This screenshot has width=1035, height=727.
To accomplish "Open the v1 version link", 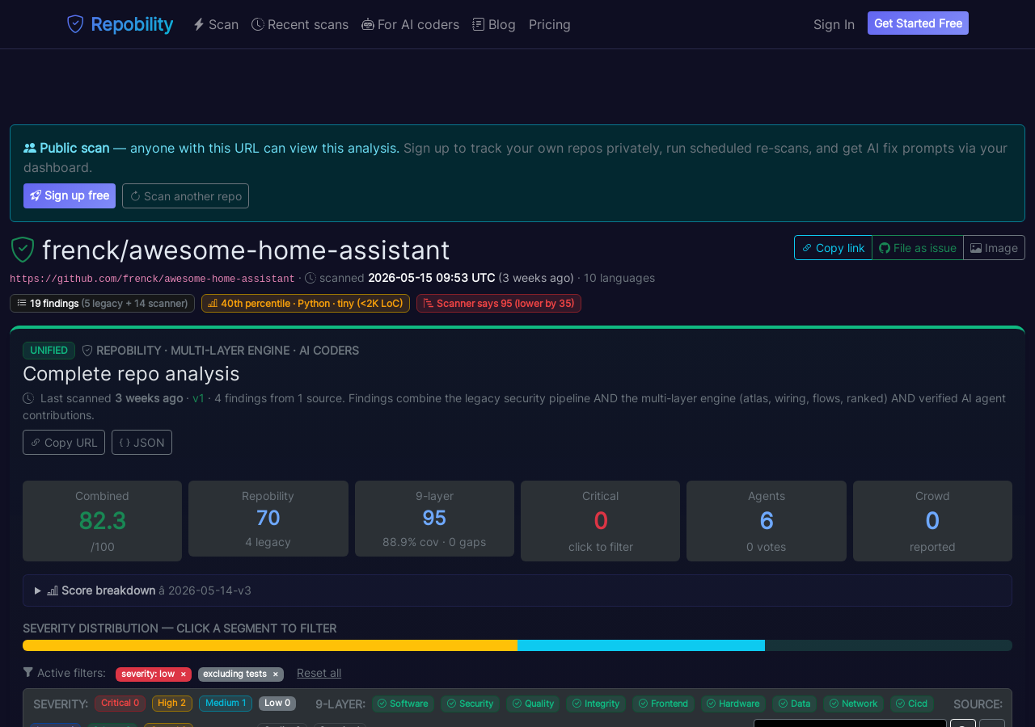I will pyautogui.click(x=198, y=398).
